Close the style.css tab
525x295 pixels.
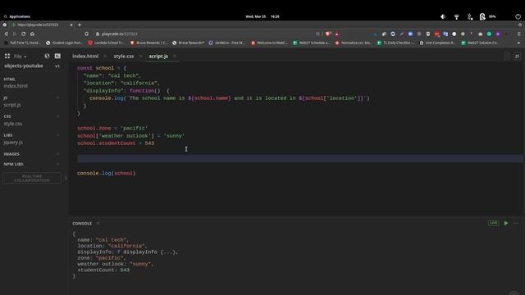(x=140, y=57)
